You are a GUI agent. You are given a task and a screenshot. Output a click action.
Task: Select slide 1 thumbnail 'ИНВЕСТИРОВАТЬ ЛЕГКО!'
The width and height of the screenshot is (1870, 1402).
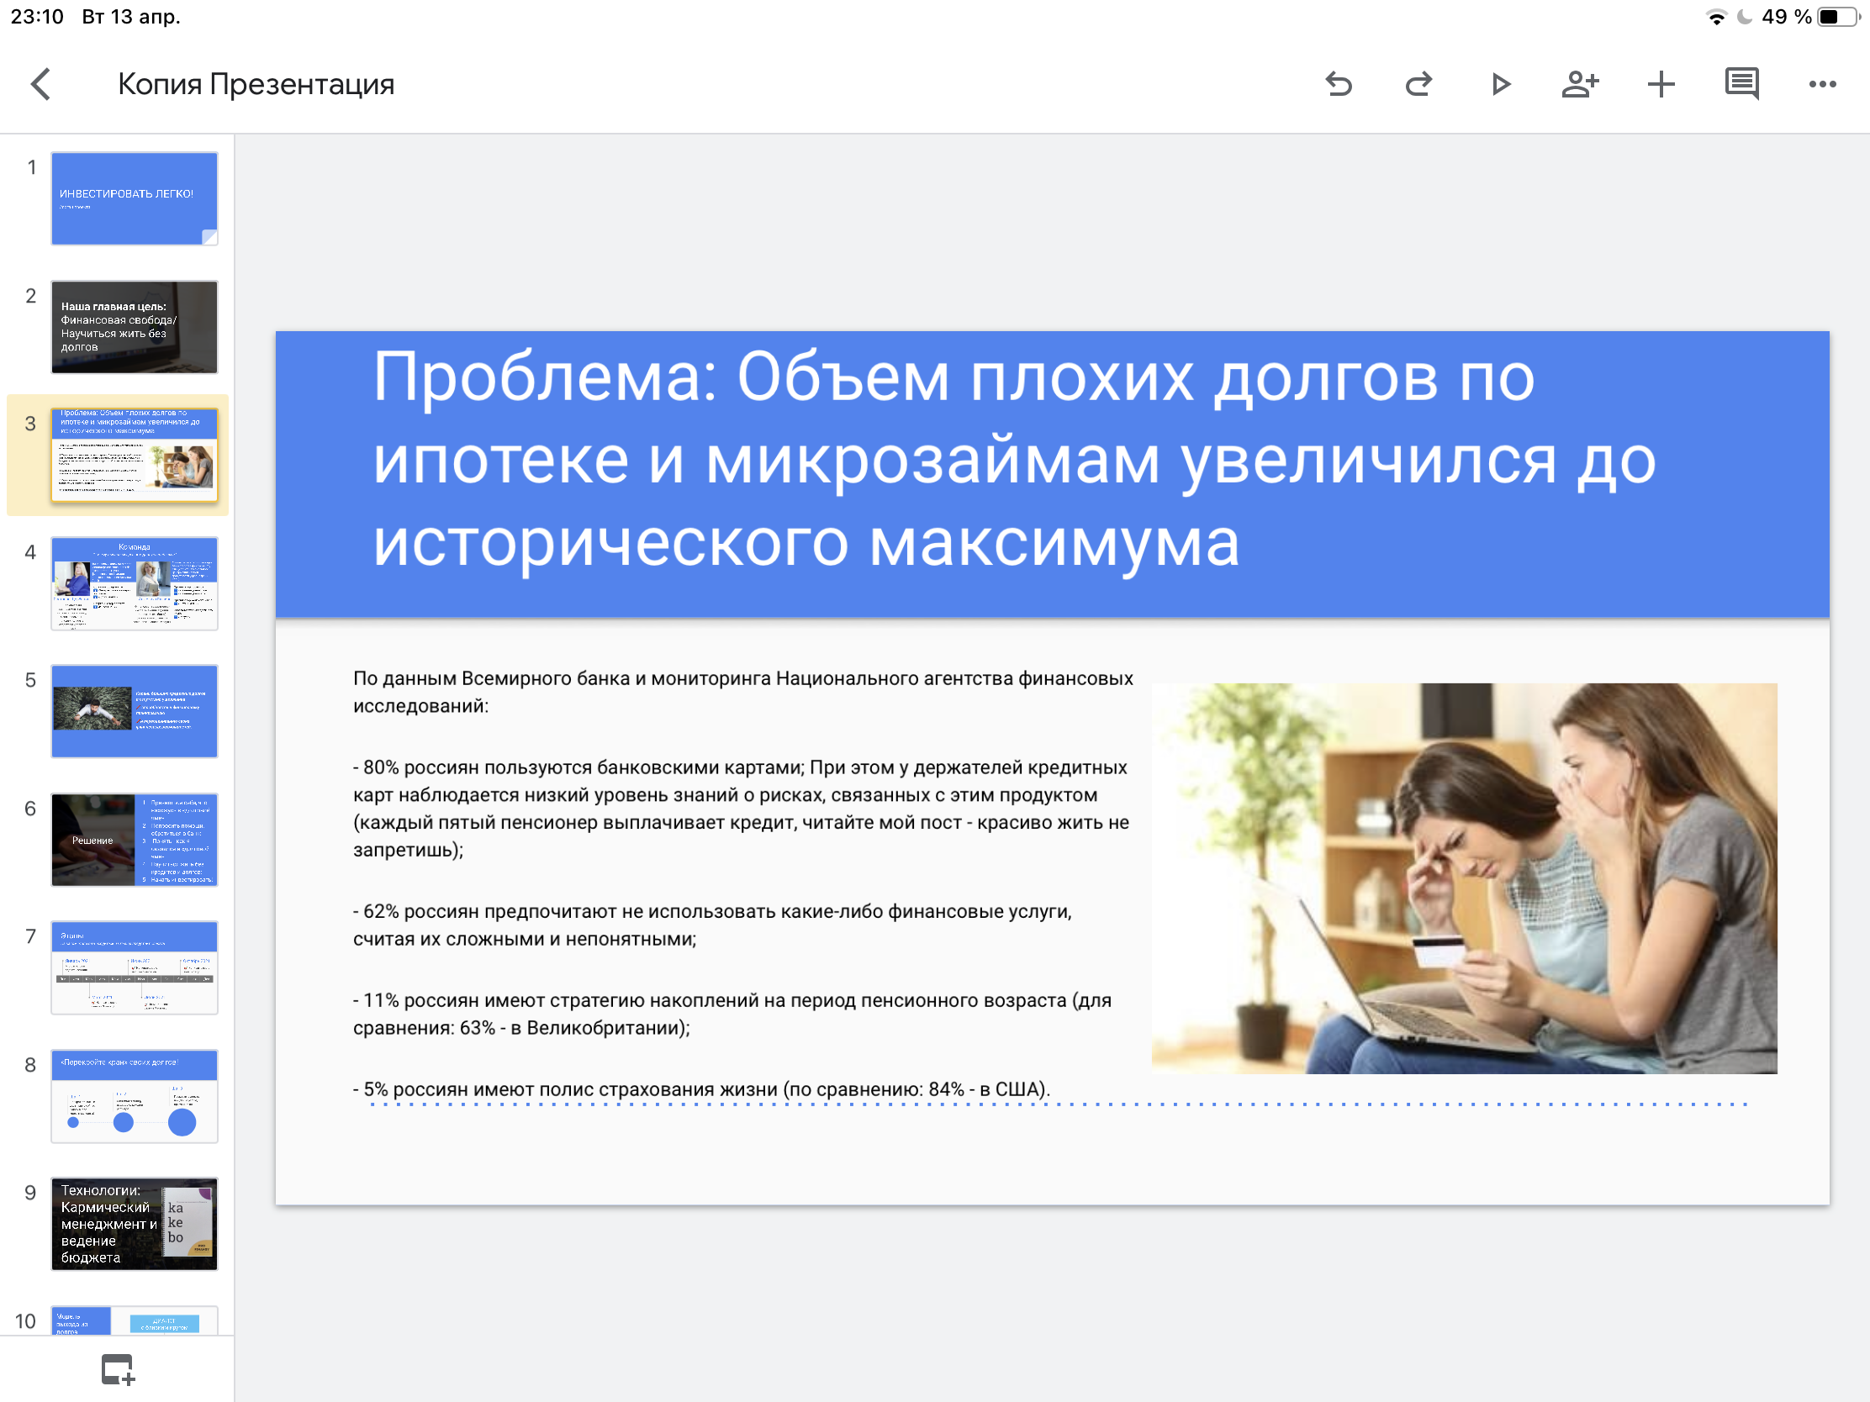135,198
